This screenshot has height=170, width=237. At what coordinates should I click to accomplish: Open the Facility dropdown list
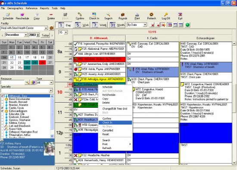(x=46, y=28)
